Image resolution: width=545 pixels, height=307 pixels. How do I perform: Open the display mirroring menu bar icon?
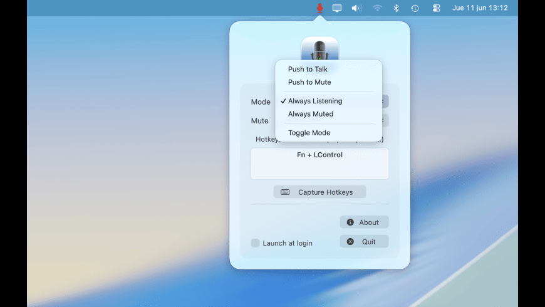click(x=337, y=8)
